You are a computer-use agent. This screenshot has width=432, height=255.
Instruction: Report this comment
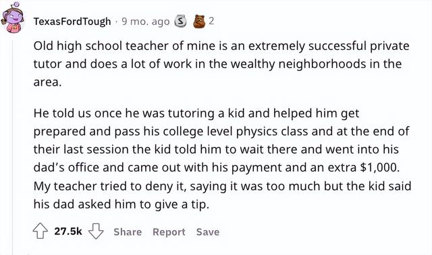169,232
